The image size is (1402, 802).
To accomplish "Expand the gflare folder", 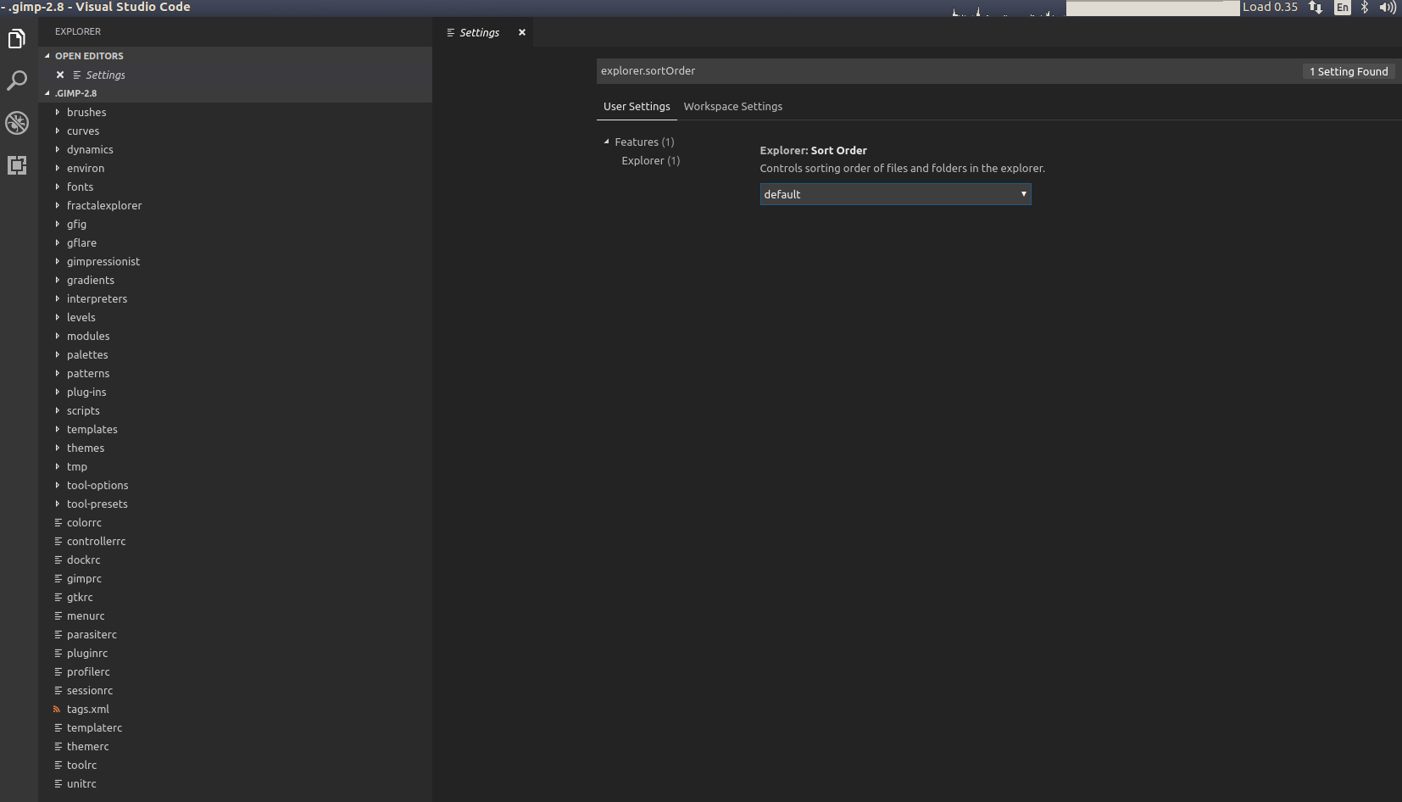I will pos(236,242).
